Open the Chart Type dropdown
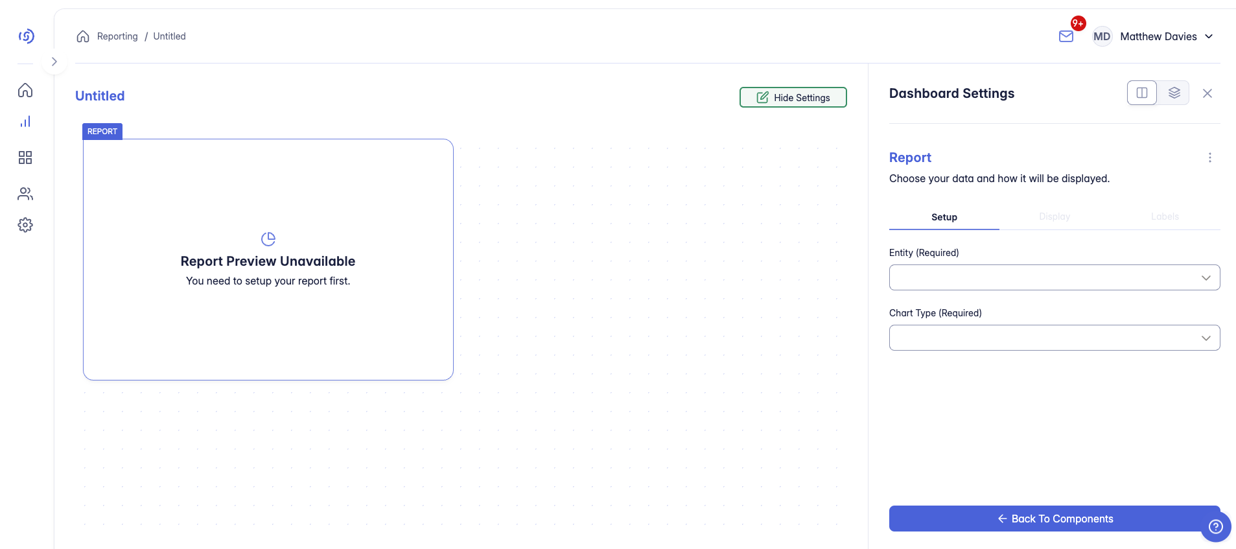 click(1053, 337)
